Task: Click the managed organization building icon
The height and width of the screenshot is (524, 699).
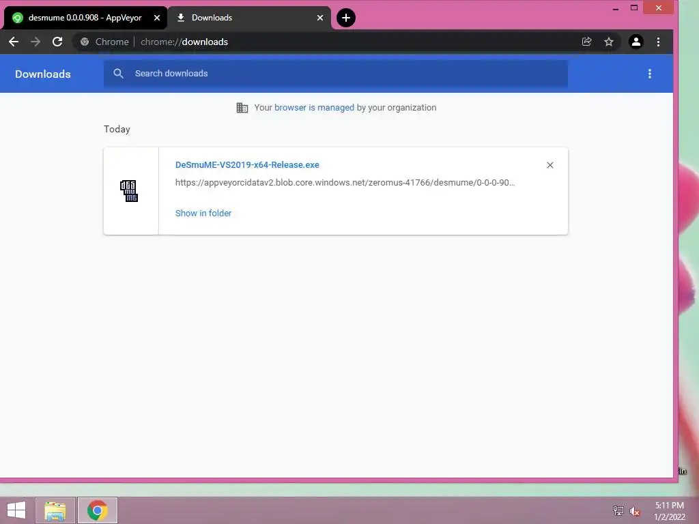Action: (x=242, y=108)
